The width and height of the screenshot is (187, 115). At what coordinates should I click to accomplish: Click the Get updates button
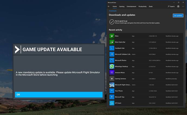[178, 15]
